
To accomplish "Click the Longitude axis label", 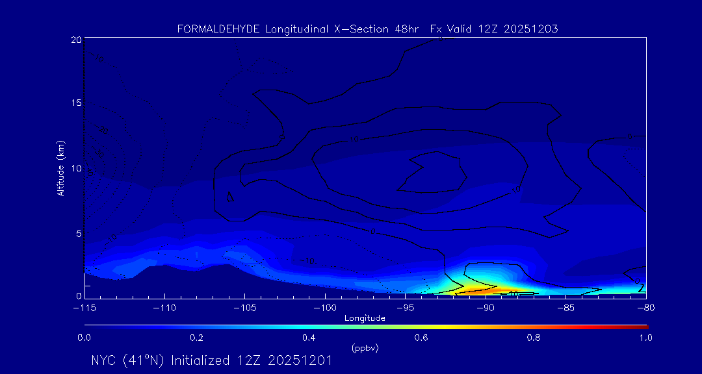I will (365, 318).
